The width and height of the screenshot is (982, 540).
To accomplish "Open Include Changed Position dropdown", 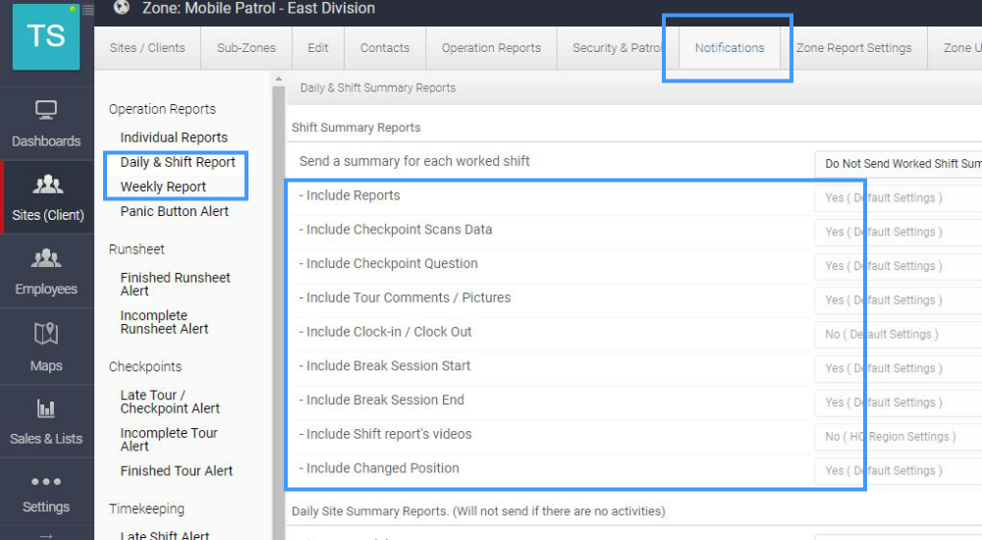I will point(899,470).
